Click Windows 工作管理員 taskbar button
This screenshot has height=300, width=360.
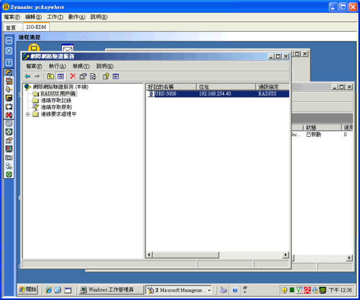click(x=111, y=290)
